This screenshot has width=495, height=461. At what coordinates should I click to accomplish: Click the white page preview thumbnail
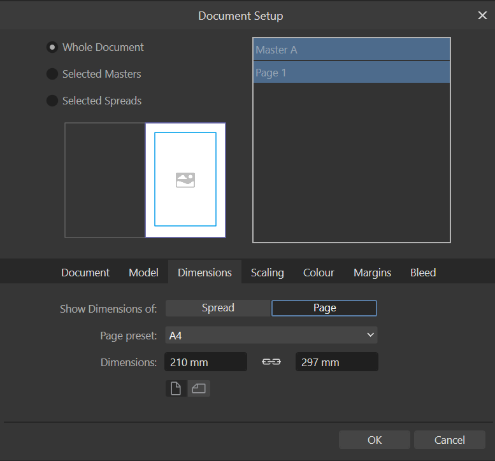pos(185,180)
